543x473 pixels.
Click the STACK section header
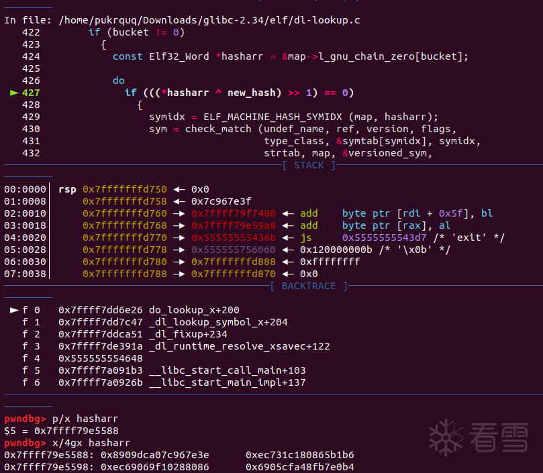coord(309,166)
